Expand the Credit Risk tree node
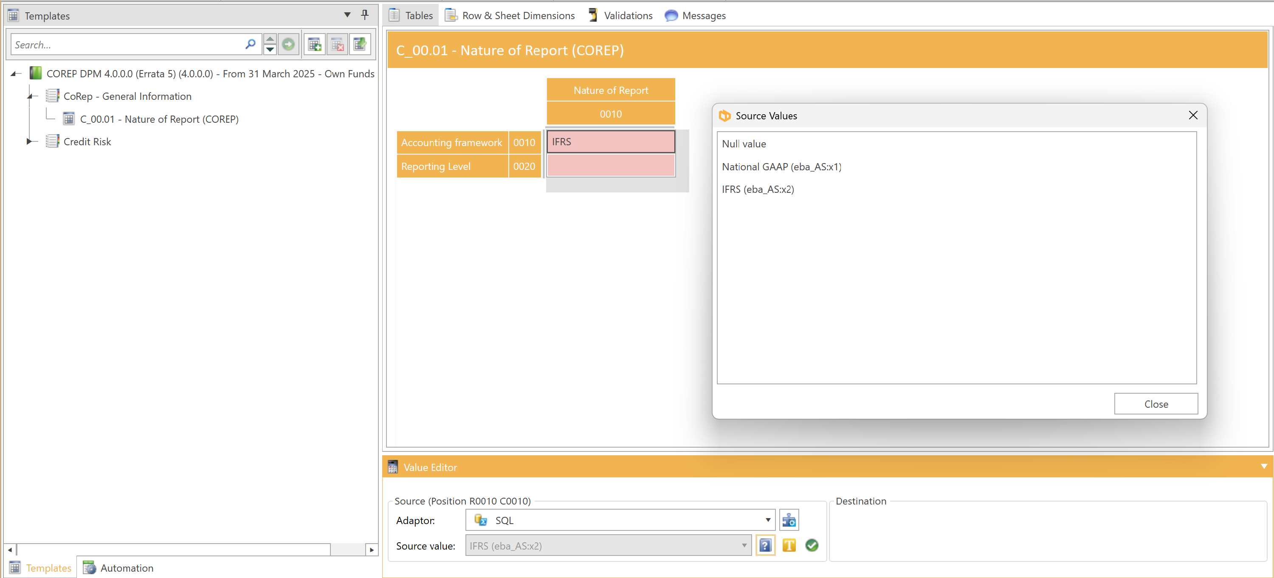This screenshot has height=578, width=1274. pyautogui.click(x=29, y=141)
